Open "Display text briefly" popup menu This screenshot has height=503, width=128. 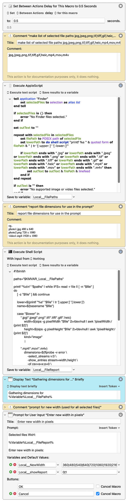[x=22, y=386]
